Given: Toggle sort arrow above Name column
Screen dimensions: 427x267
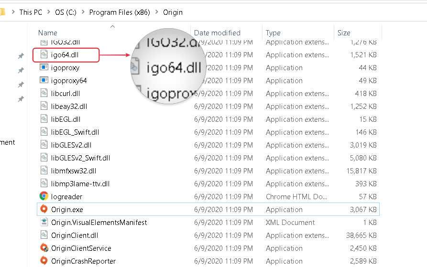Looking at the screenshot, I should pyautogui.click(x=112, y=27).
